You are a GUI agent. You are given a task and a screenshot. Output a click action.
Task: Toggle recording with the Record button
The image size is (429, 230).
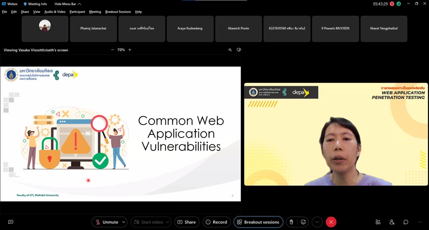[216, 222]
